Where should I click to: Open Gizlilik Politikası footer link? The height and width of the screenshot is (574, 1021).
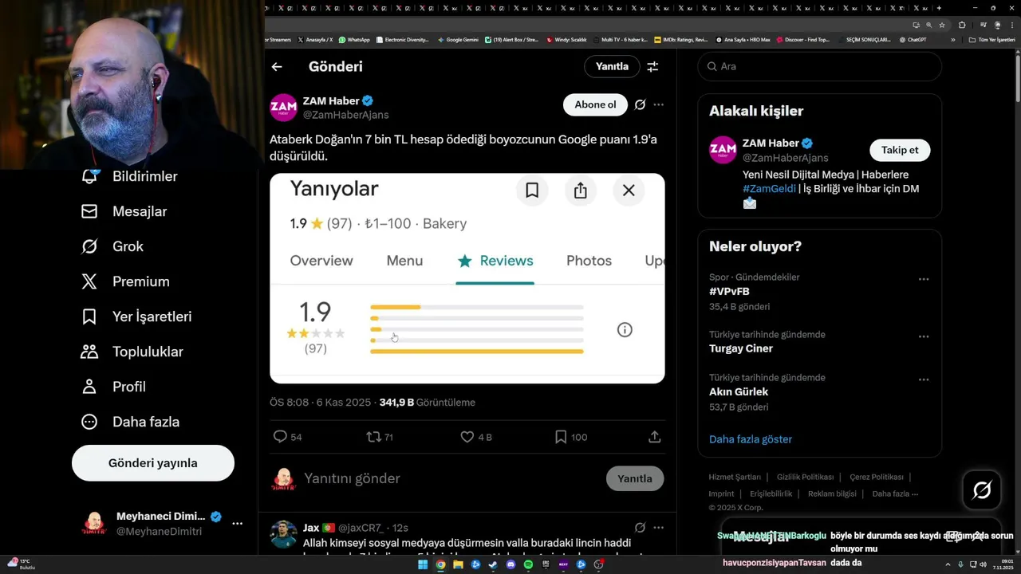click(805, 477)
